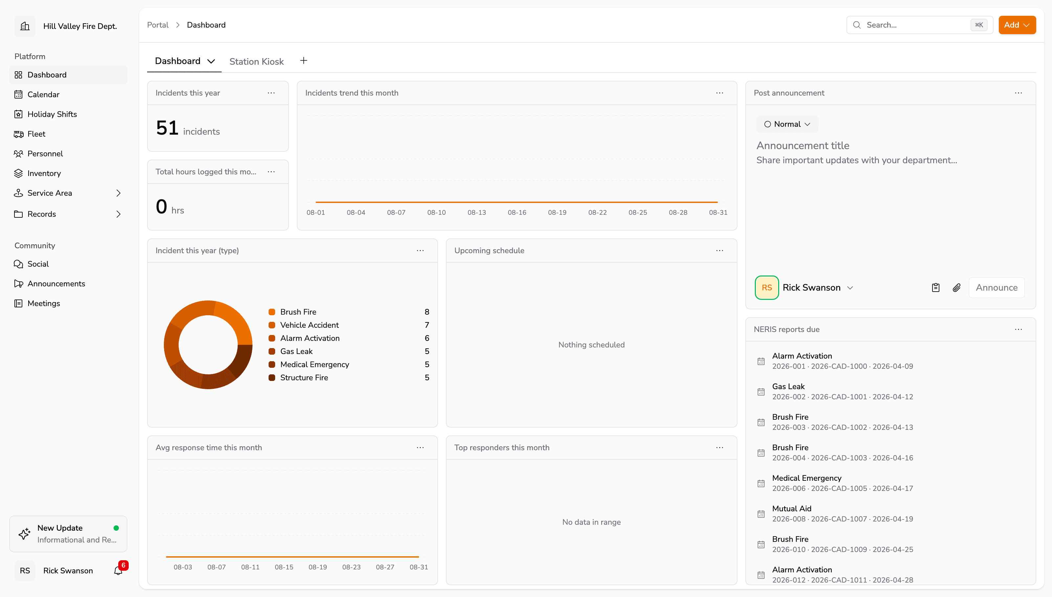Open options for Avg response time widget
1052x597 pixels.
click(x=420, y=447)
